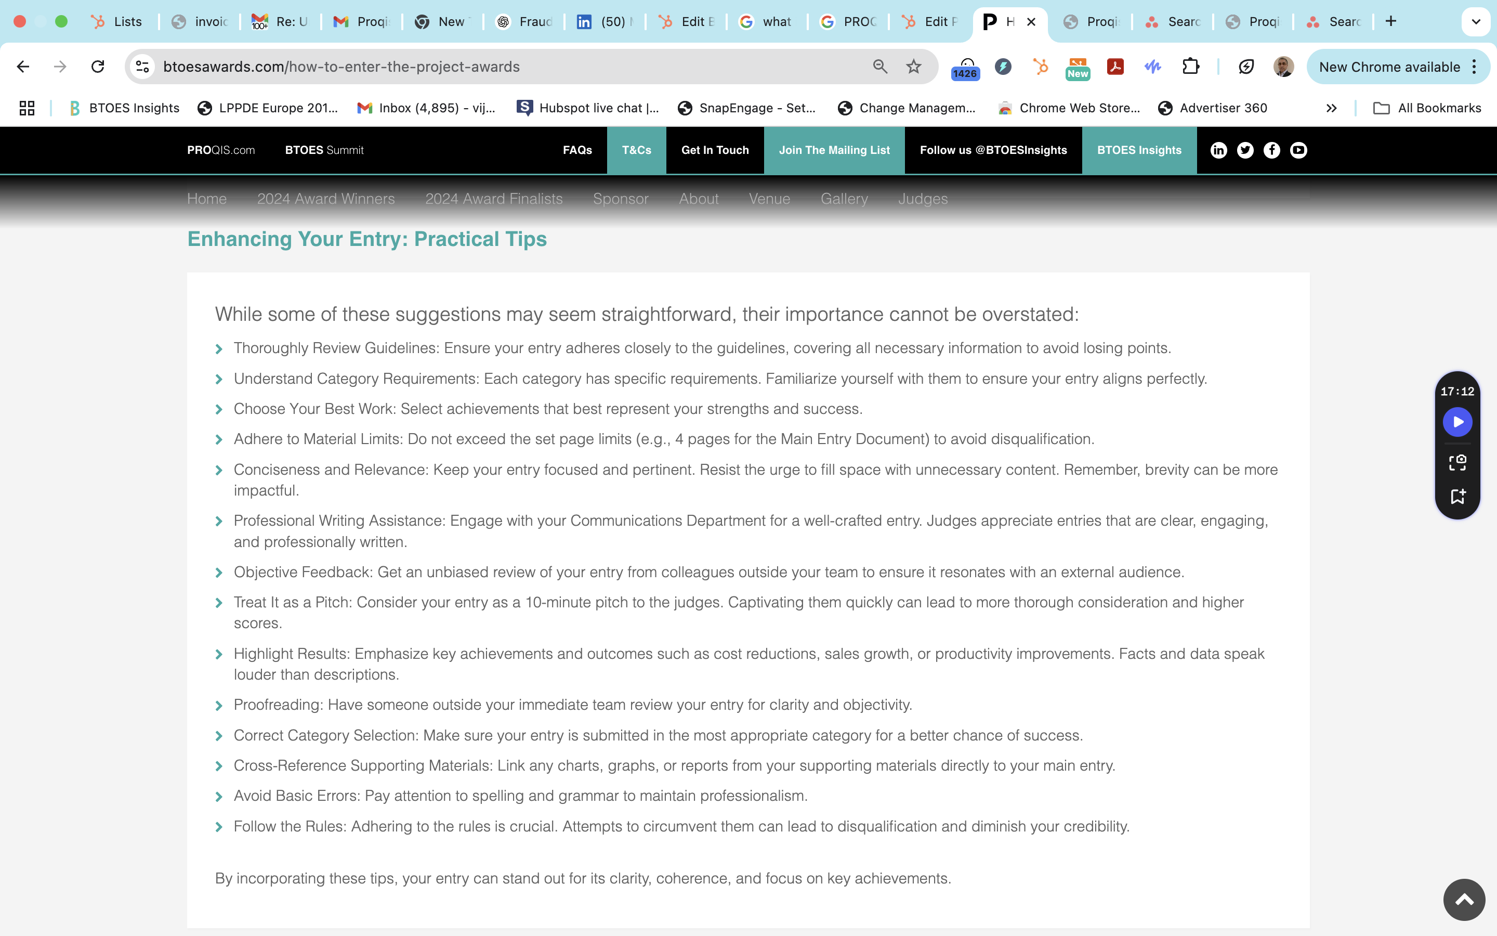
Task: Click the address bar URL field
Action: [x=495, y=67]
